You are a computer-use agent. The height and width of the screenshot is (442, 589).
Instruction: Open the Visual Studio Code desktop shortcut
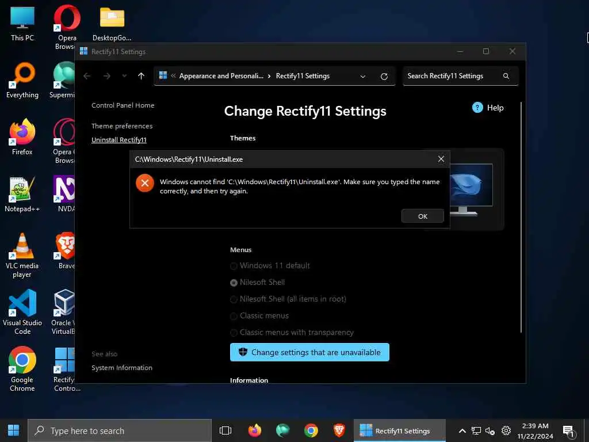[22, 312]
